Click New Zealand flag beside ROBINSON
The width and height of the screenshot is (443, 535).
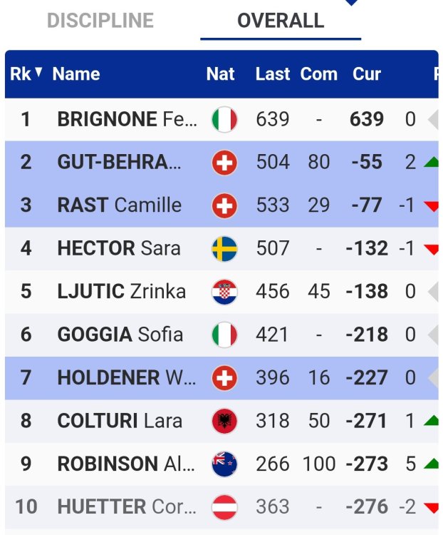click(224, 464)
